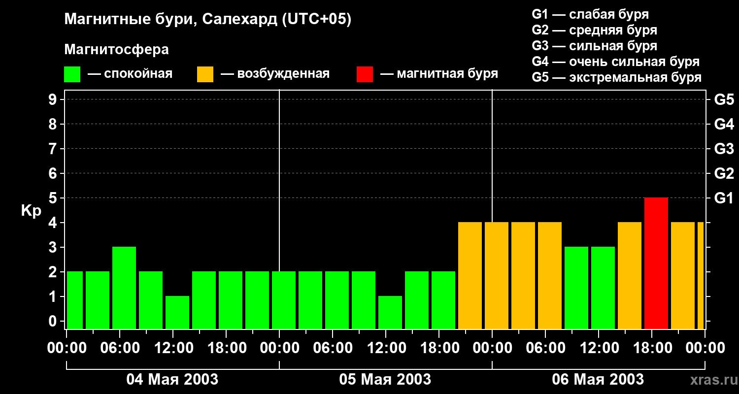Click the 'G3 — сильная буря' legend line
Viewport: 739px width, 394px height.
click(x=594, y=46)
